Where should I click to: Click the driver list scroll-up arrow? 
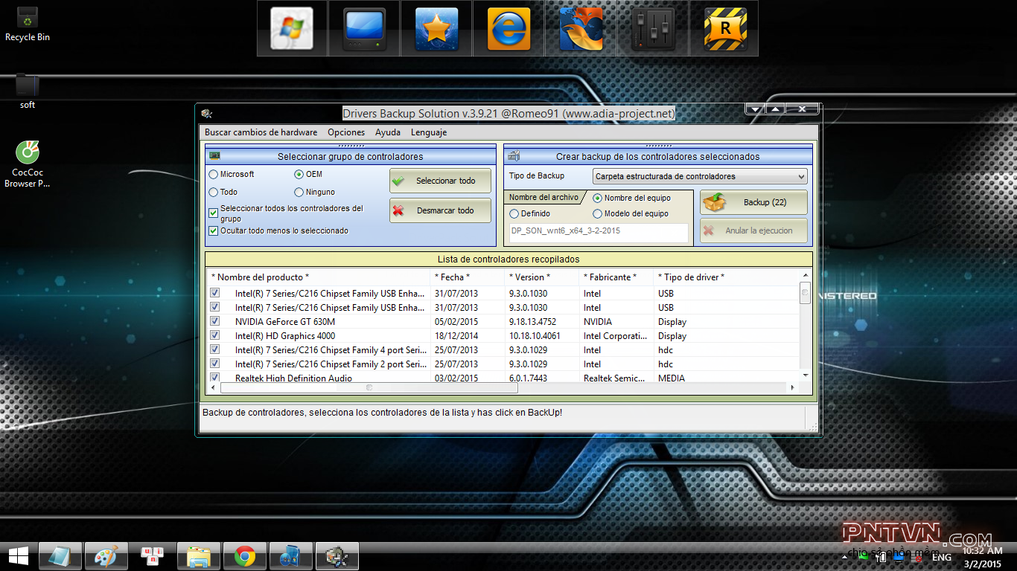click(805, 276)
